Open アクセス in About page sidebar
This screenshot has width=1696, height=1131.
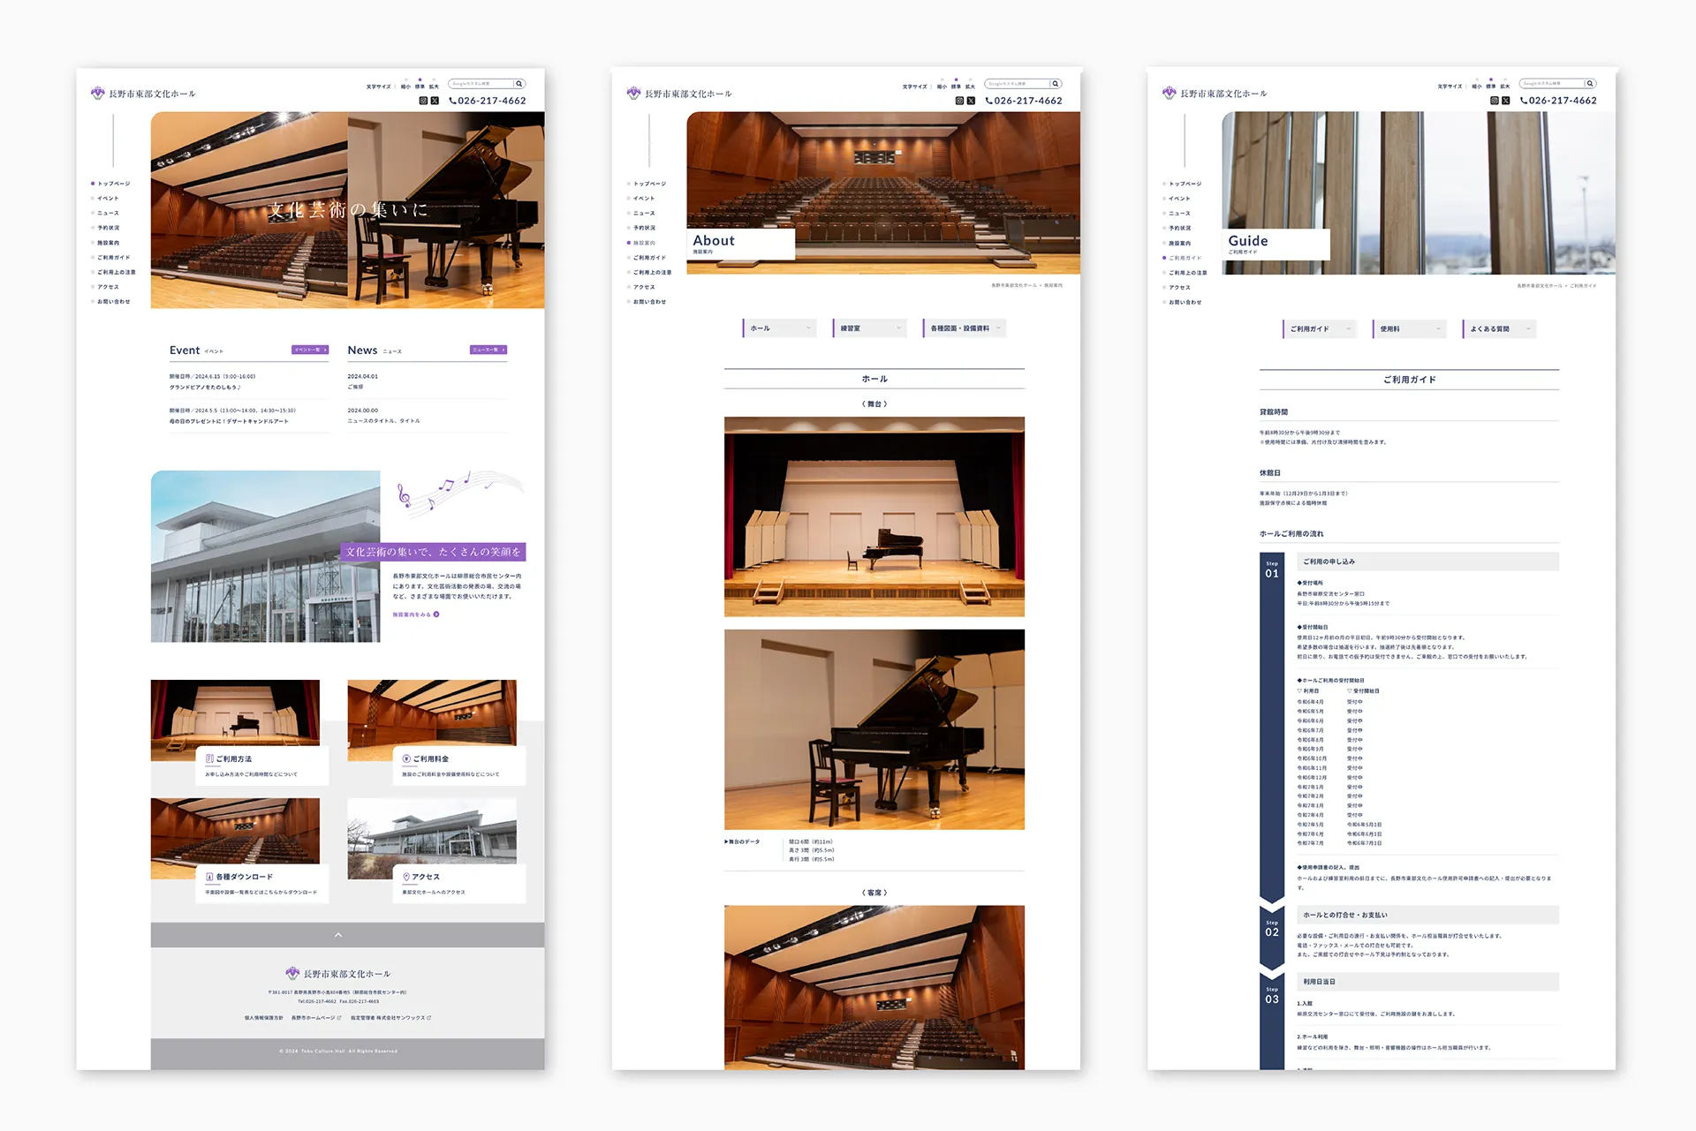pos(644,287)
